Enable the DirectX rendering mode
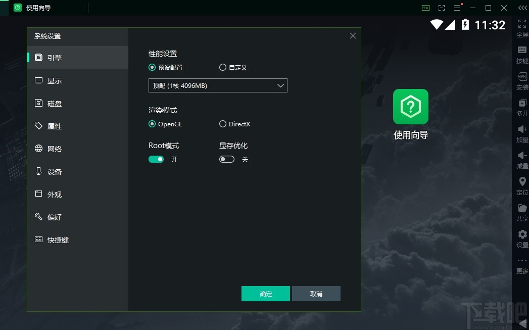The height and width of the screenshot is (330, 529). [222, 124]
